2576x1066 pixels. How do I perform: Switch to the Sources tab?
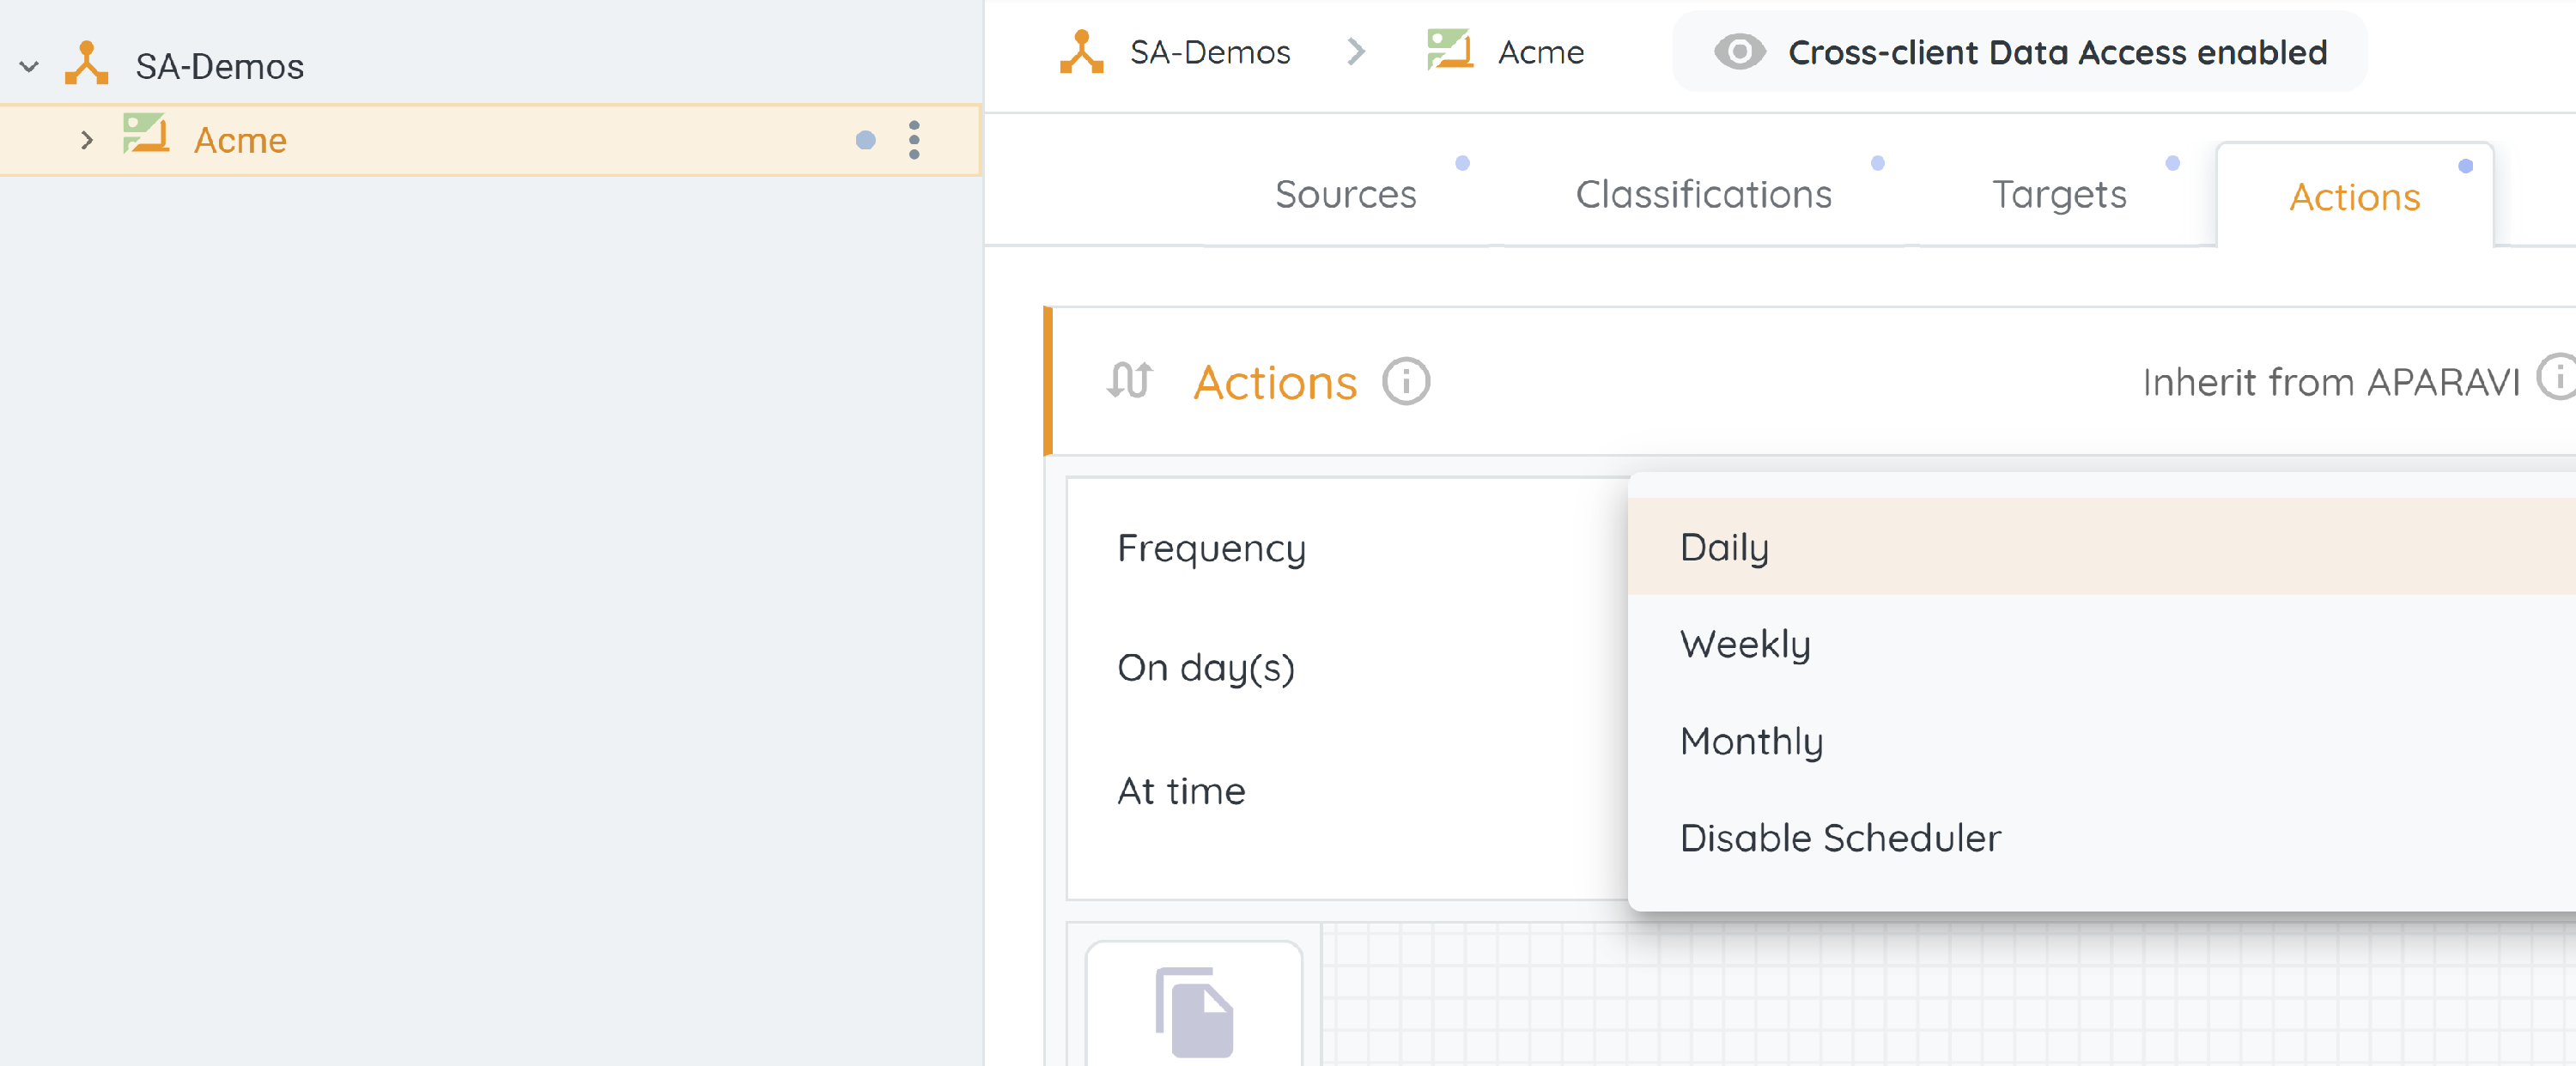tap(1345, 194)
